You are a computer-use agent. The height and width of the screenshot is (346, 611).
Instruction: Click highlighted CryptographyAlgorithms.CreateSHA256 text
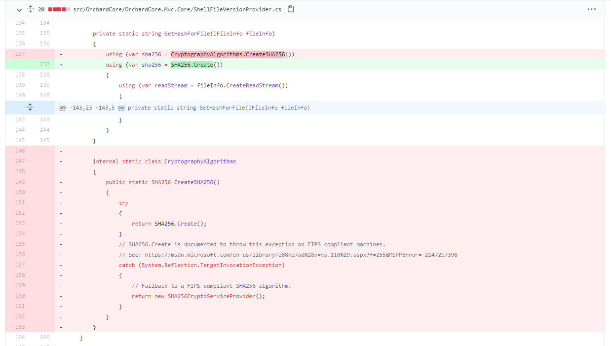228,54
